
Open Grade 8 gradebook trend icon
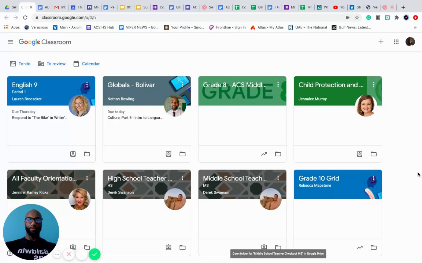click(264, 154)
